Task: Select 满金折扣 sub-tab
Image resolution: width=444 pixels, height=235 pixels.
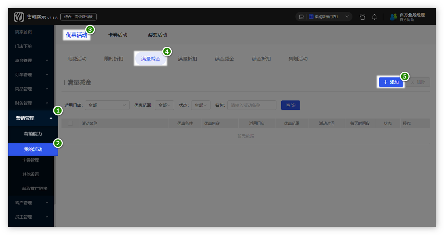Action: [x=261, y=59]
